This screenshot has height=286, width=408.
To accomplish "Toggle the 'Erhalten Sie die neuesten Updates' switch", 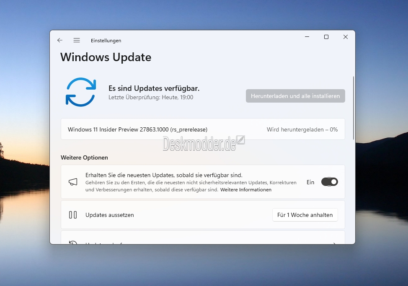I will click(329, 182).
